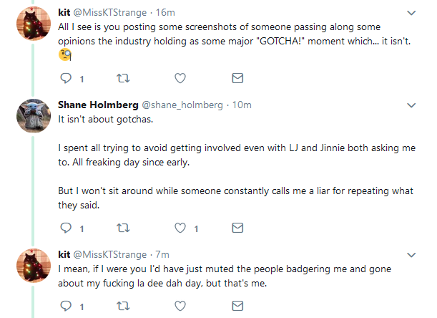
Task: Retweet kit's tweet about screenshots
Action: (123, 78)
